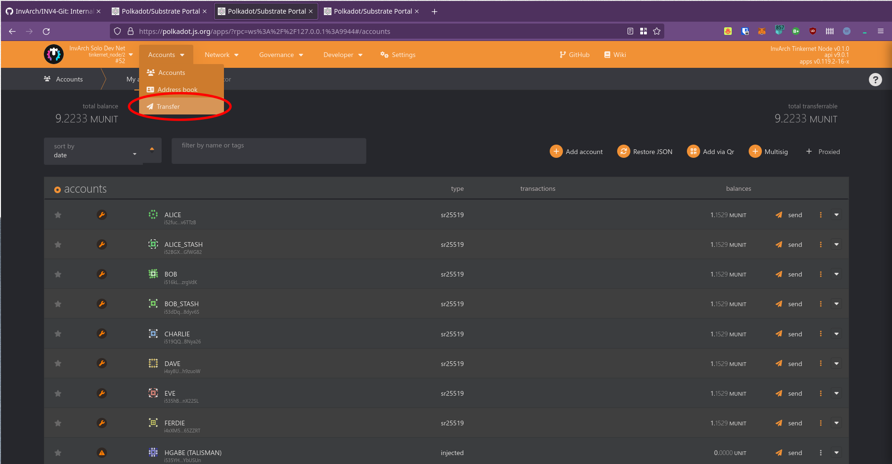This screenshot has width=892, height=464.
Task: Open the help question mark icon
Action: coord(875,80)
